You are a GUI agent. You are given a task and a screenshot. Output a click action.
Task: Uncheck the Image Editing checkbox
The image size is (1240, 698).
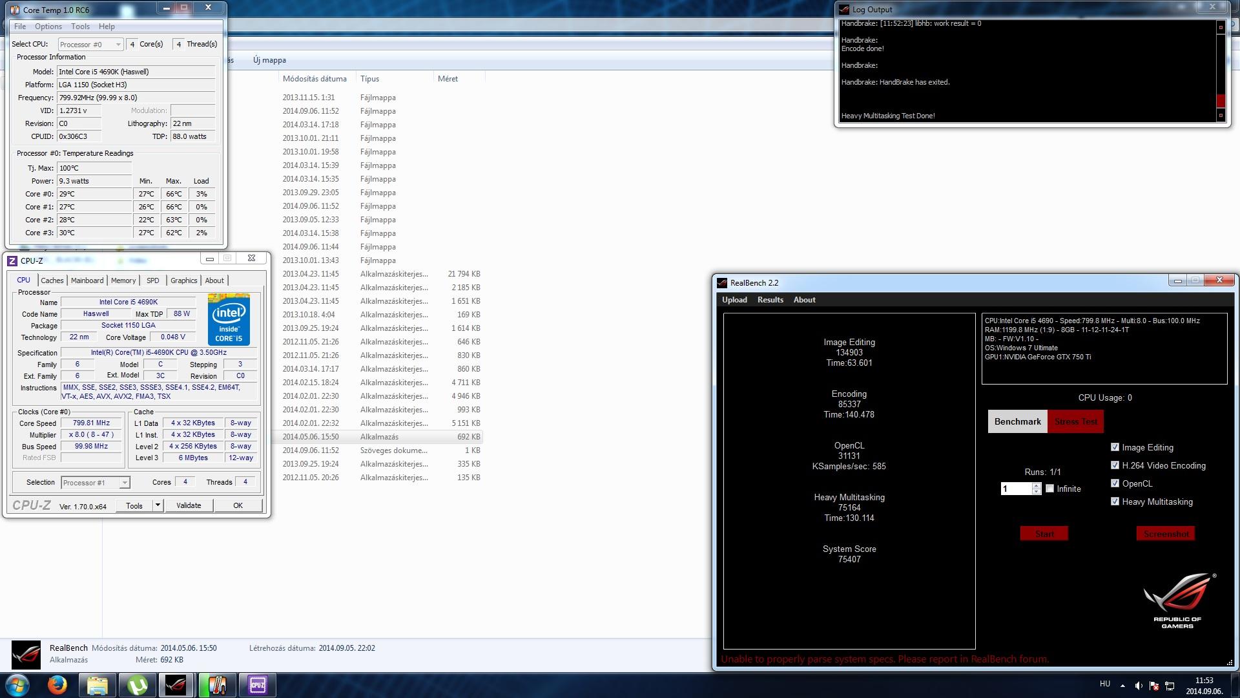click(1115, 447)
